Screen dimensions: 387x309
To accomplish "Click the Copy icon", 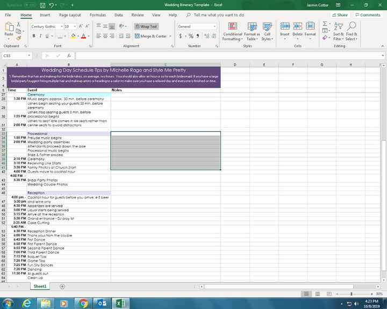I will 18,31.
